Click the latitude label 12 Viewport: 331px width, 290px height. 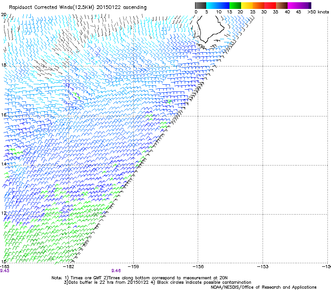[x=4, y=213]
